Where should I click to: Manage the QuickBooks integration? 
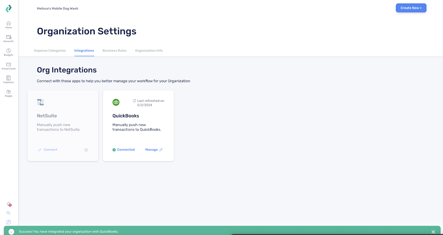(154, 150)
